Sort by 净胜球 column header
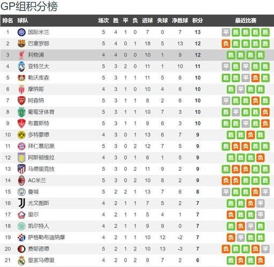The image size is (274, 267). coord(180,20)
